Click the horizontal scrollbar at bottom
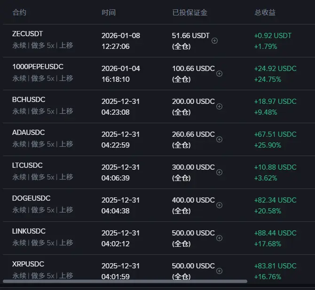This screenshot has width=315, height=290. click(125, 282)
